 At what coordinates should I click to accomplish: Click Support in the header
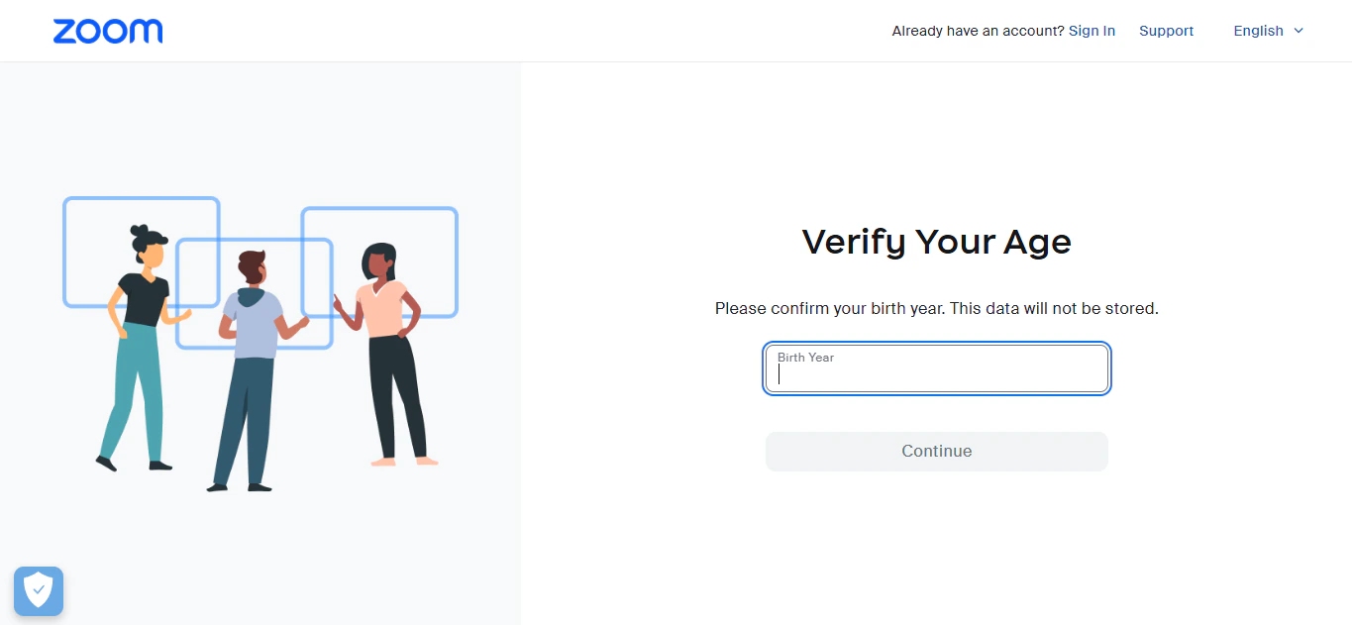coord(1166,31)
